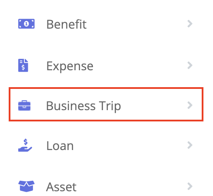Click the Loan hand-with-dollar icon
This screenshot has height=196, width=213.
pos(25,145)
